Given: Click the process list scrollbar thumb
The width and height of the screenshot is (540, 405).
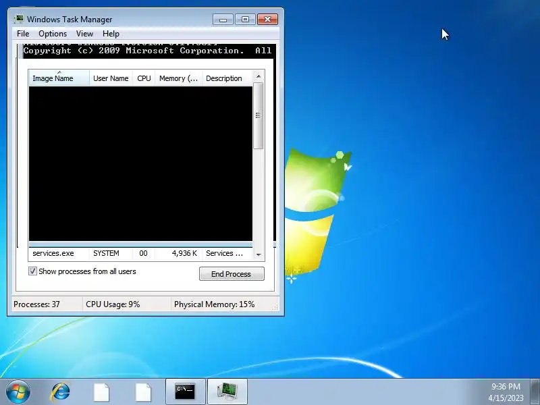Looking at the screenshot, I should point(259,115).
